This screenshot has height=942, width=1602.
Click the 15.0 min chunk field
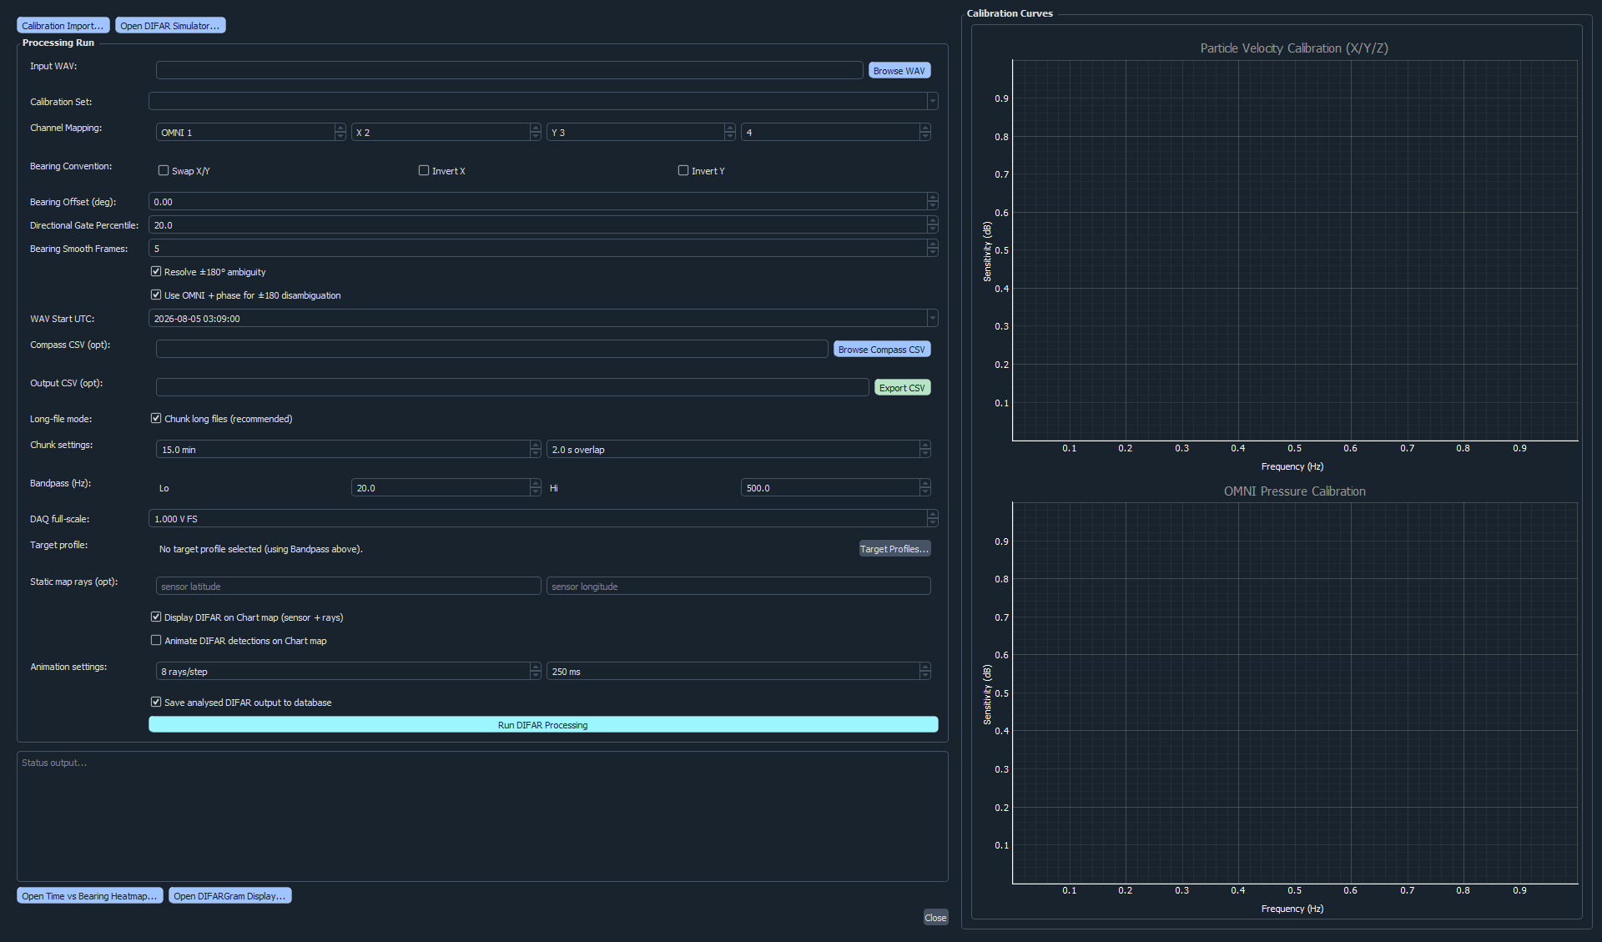click(x=348, y=450)
